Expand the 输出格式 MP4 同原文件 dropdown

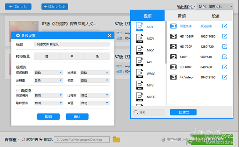click(x=215, y=7)
